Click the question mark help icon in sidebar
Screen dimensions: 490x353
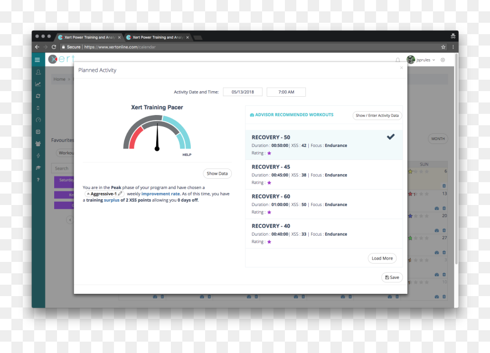click(x=38, y=179)
